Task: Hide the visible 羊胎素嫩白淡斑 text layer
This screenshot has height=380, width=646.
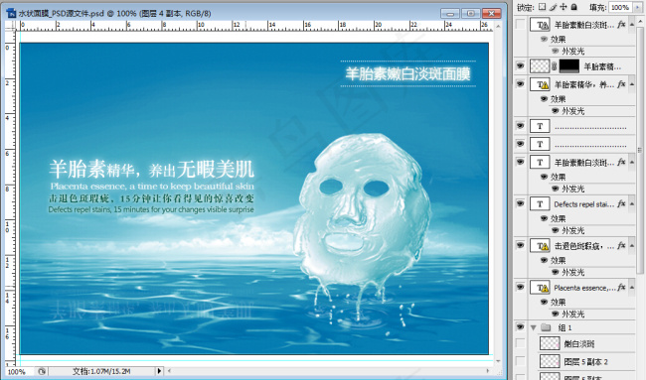Action: [521, 162]
